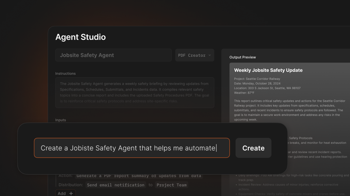Click inside the Instructions text area
Screen dimensions: 350x196
click(135, 92)
